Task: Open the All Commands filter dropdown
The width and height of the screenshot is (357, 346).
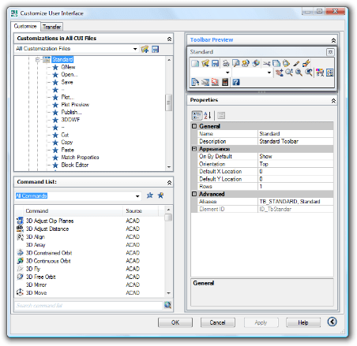Action: tap(137, 196)
